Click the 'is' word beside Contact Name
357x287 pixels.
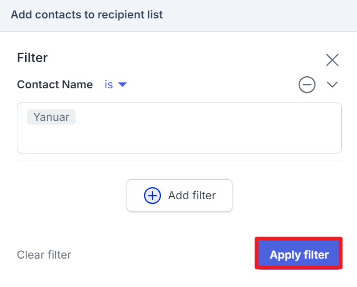tap(109, 85)
